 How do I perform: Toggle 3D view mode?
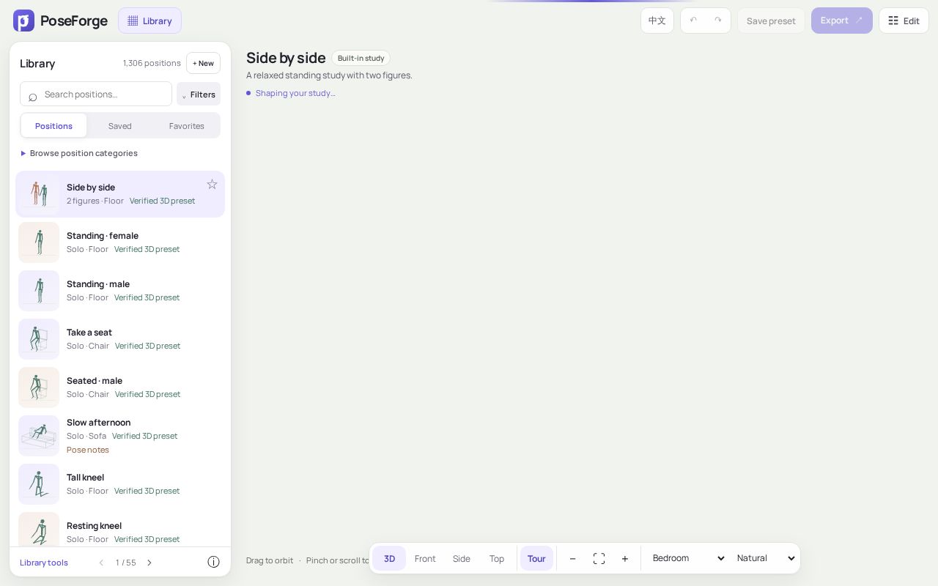pos(389,558)
